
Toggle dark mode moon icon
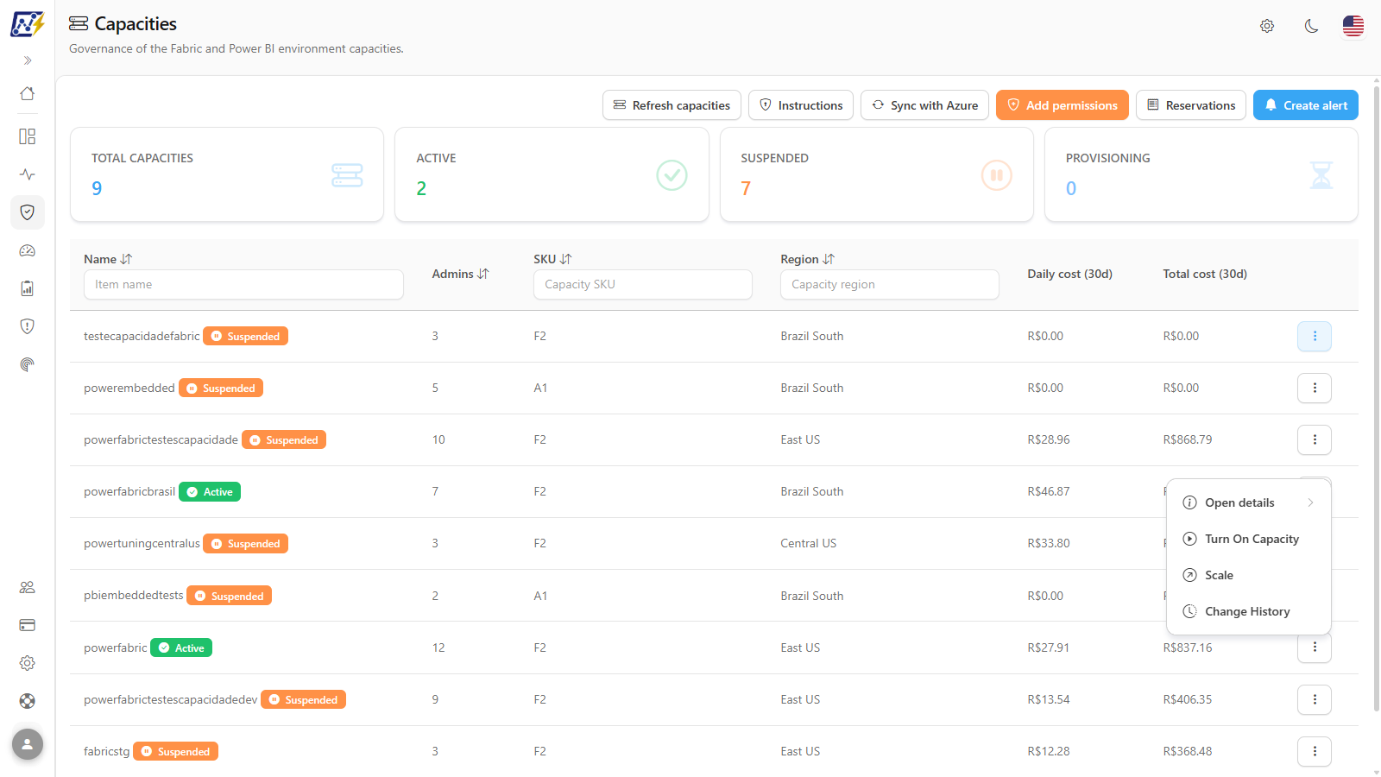[1311, 26]
